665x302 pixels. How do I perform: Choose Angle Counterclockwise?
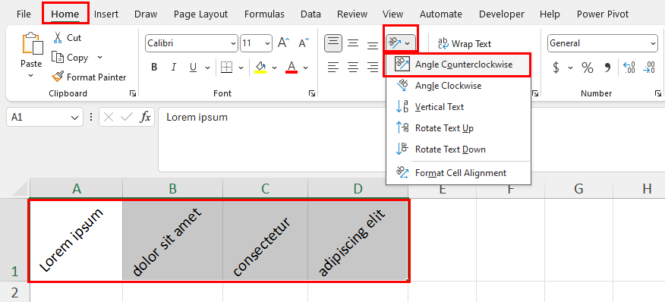point(457,64)
